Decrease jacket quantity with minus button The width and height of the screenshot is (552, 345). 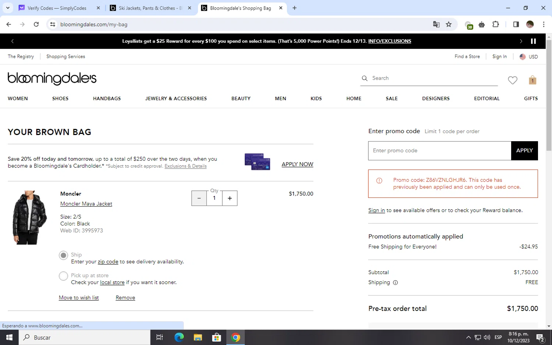(x=199, y=198)
